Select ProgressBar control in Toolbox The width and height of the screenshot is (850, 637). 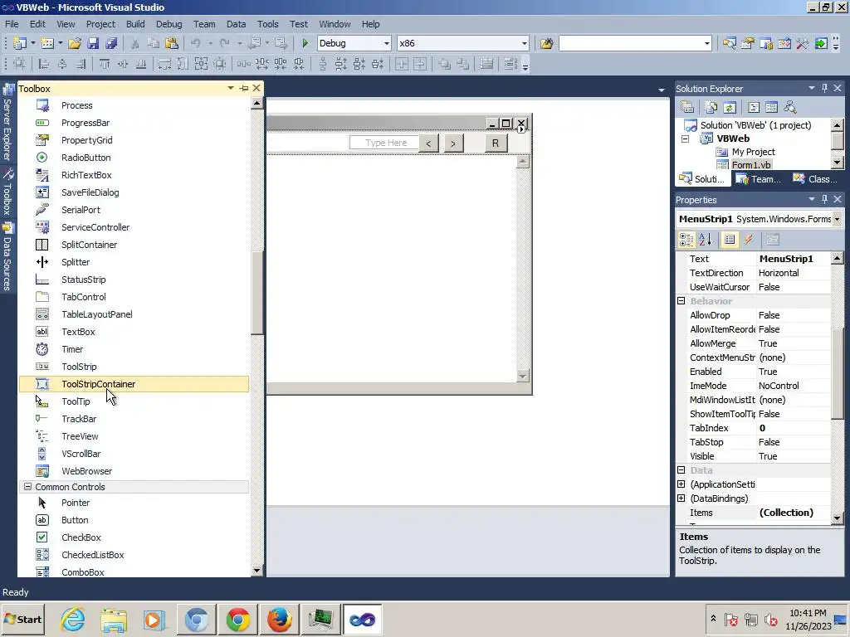click(x=134, y=123)
